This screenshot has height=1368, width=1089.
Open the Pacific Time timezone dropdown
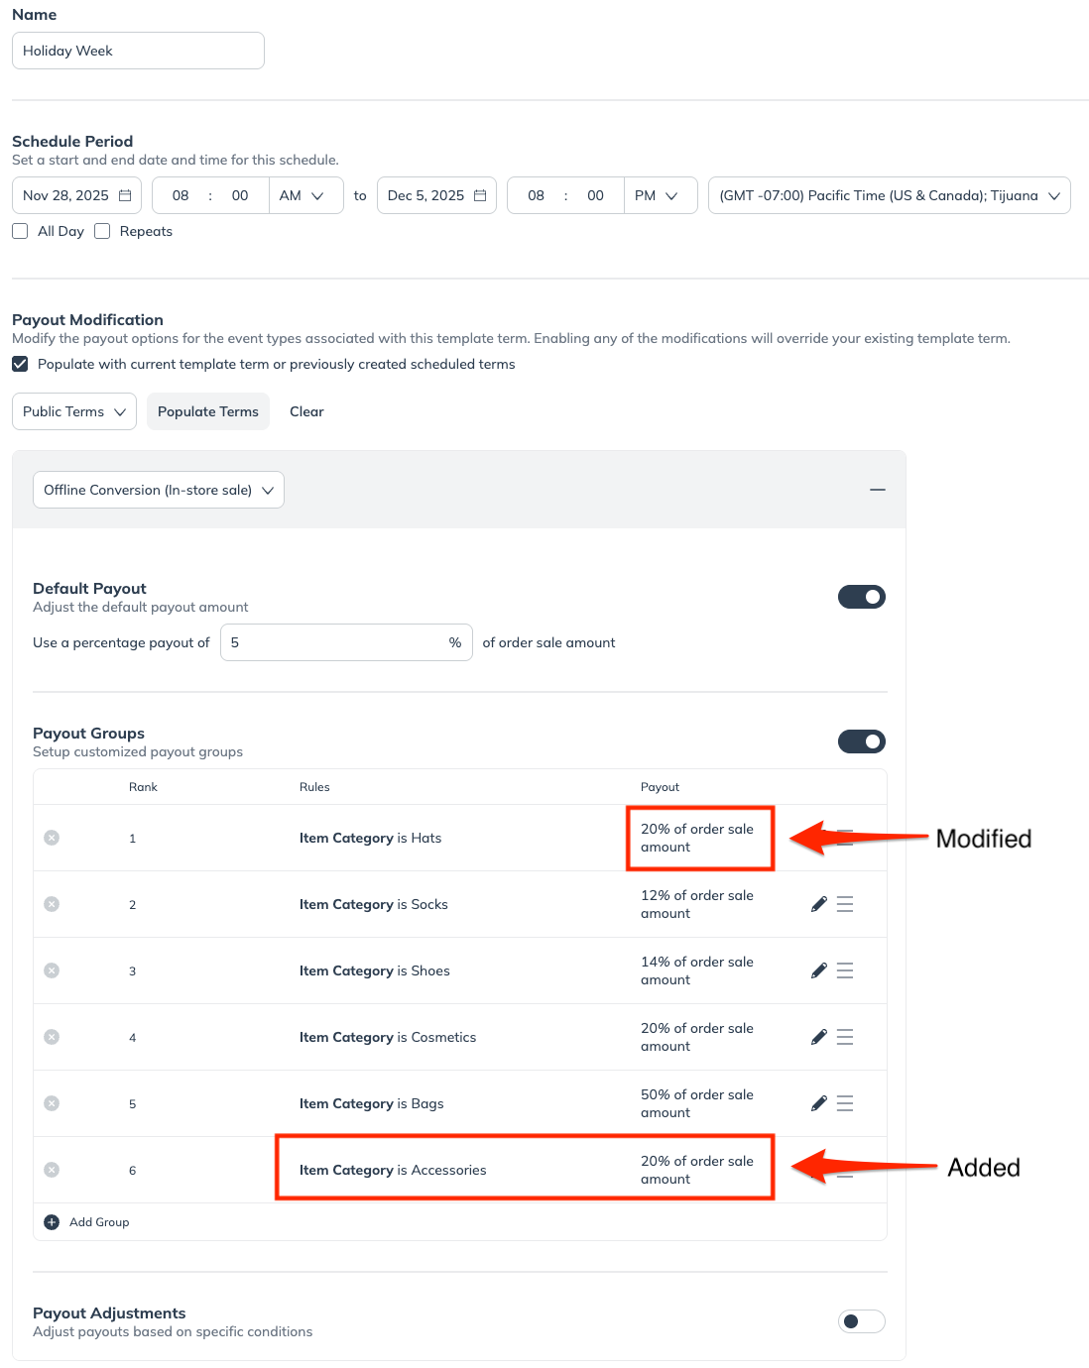tap(889, 195)
